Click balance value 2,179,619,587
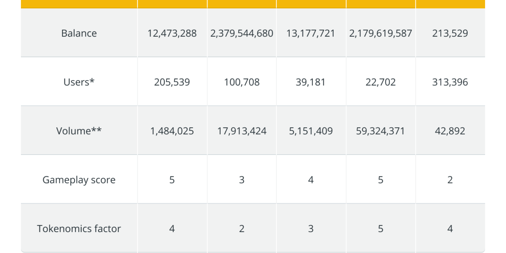The height and width of the screenshot is (253, 506). pyautogui.click(x=380, y=33)
